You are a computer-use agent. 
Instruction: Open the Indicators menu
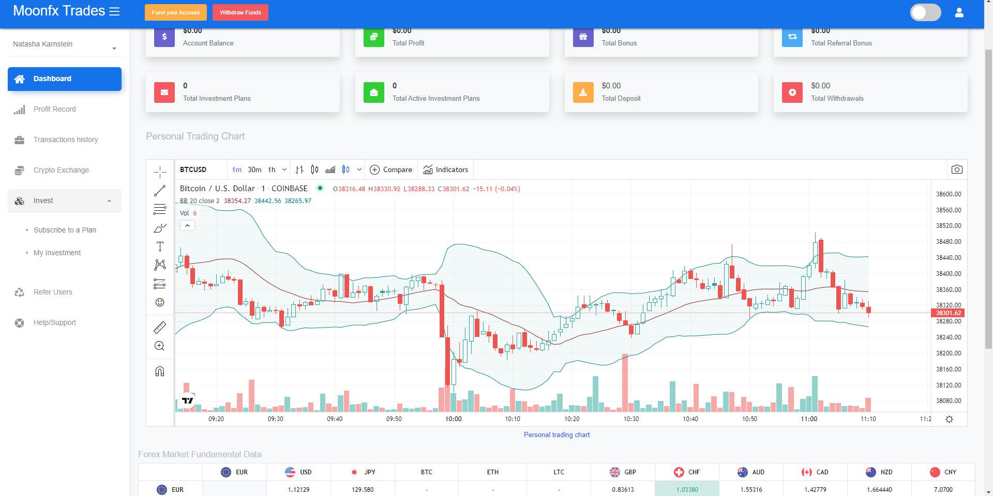[446, 169]
